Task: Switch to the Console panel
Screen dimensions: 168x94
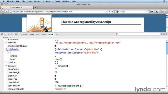Action: [24, 34]
